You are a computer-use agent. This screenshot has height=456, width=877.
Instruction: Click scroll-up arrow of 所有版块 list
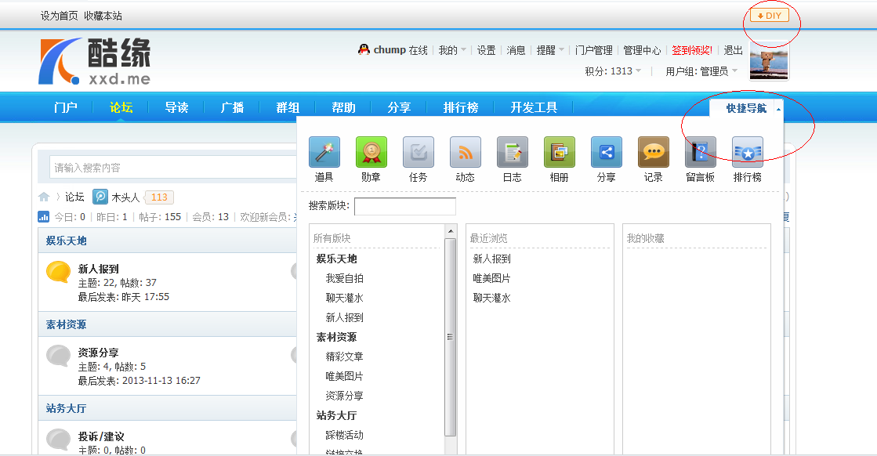click(x=450, y=230)
